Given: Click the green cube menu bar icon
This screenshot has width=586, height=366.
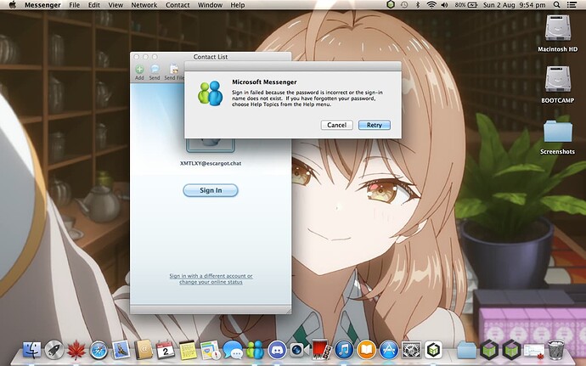Looking at the screenshot, I should 391,5.
